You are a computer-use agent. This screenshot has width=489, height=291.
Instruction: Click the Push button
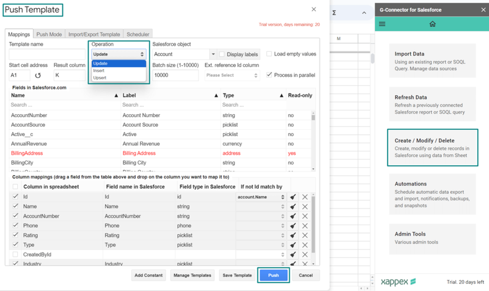273,275
